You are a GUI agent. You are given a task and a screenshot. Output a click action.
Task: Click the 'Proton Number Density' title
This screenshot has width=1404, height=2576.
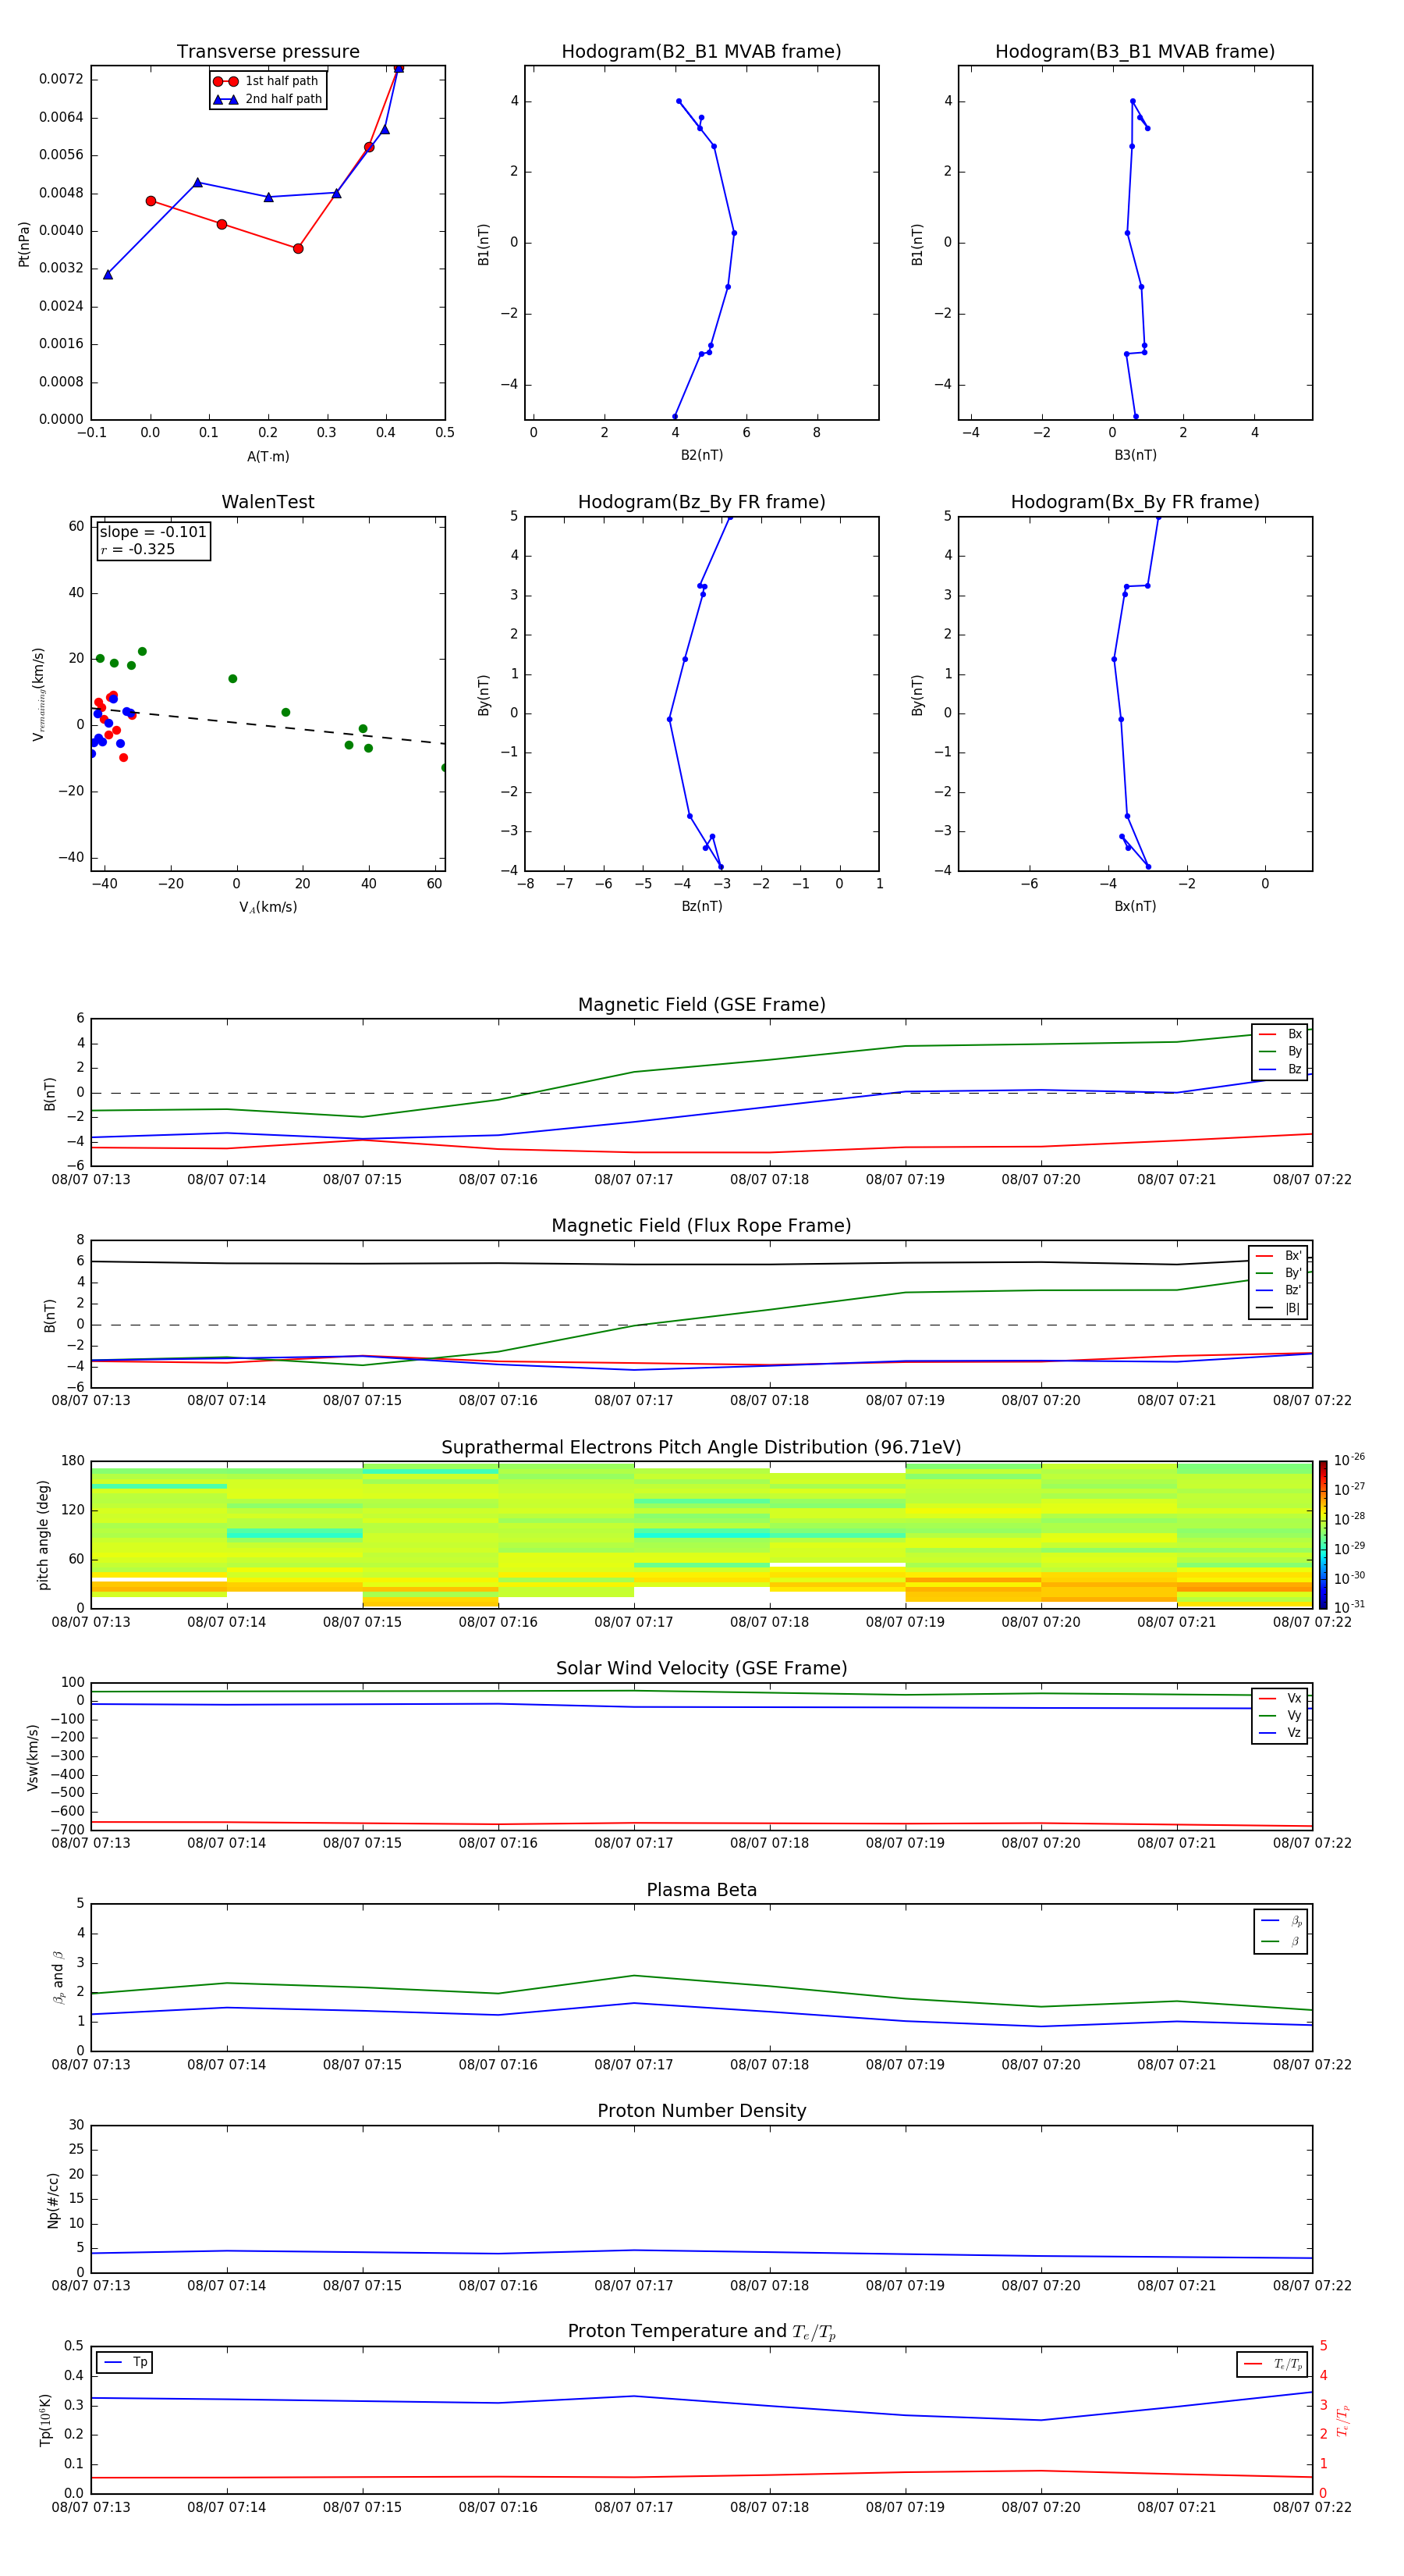[x=701, y=2111]
